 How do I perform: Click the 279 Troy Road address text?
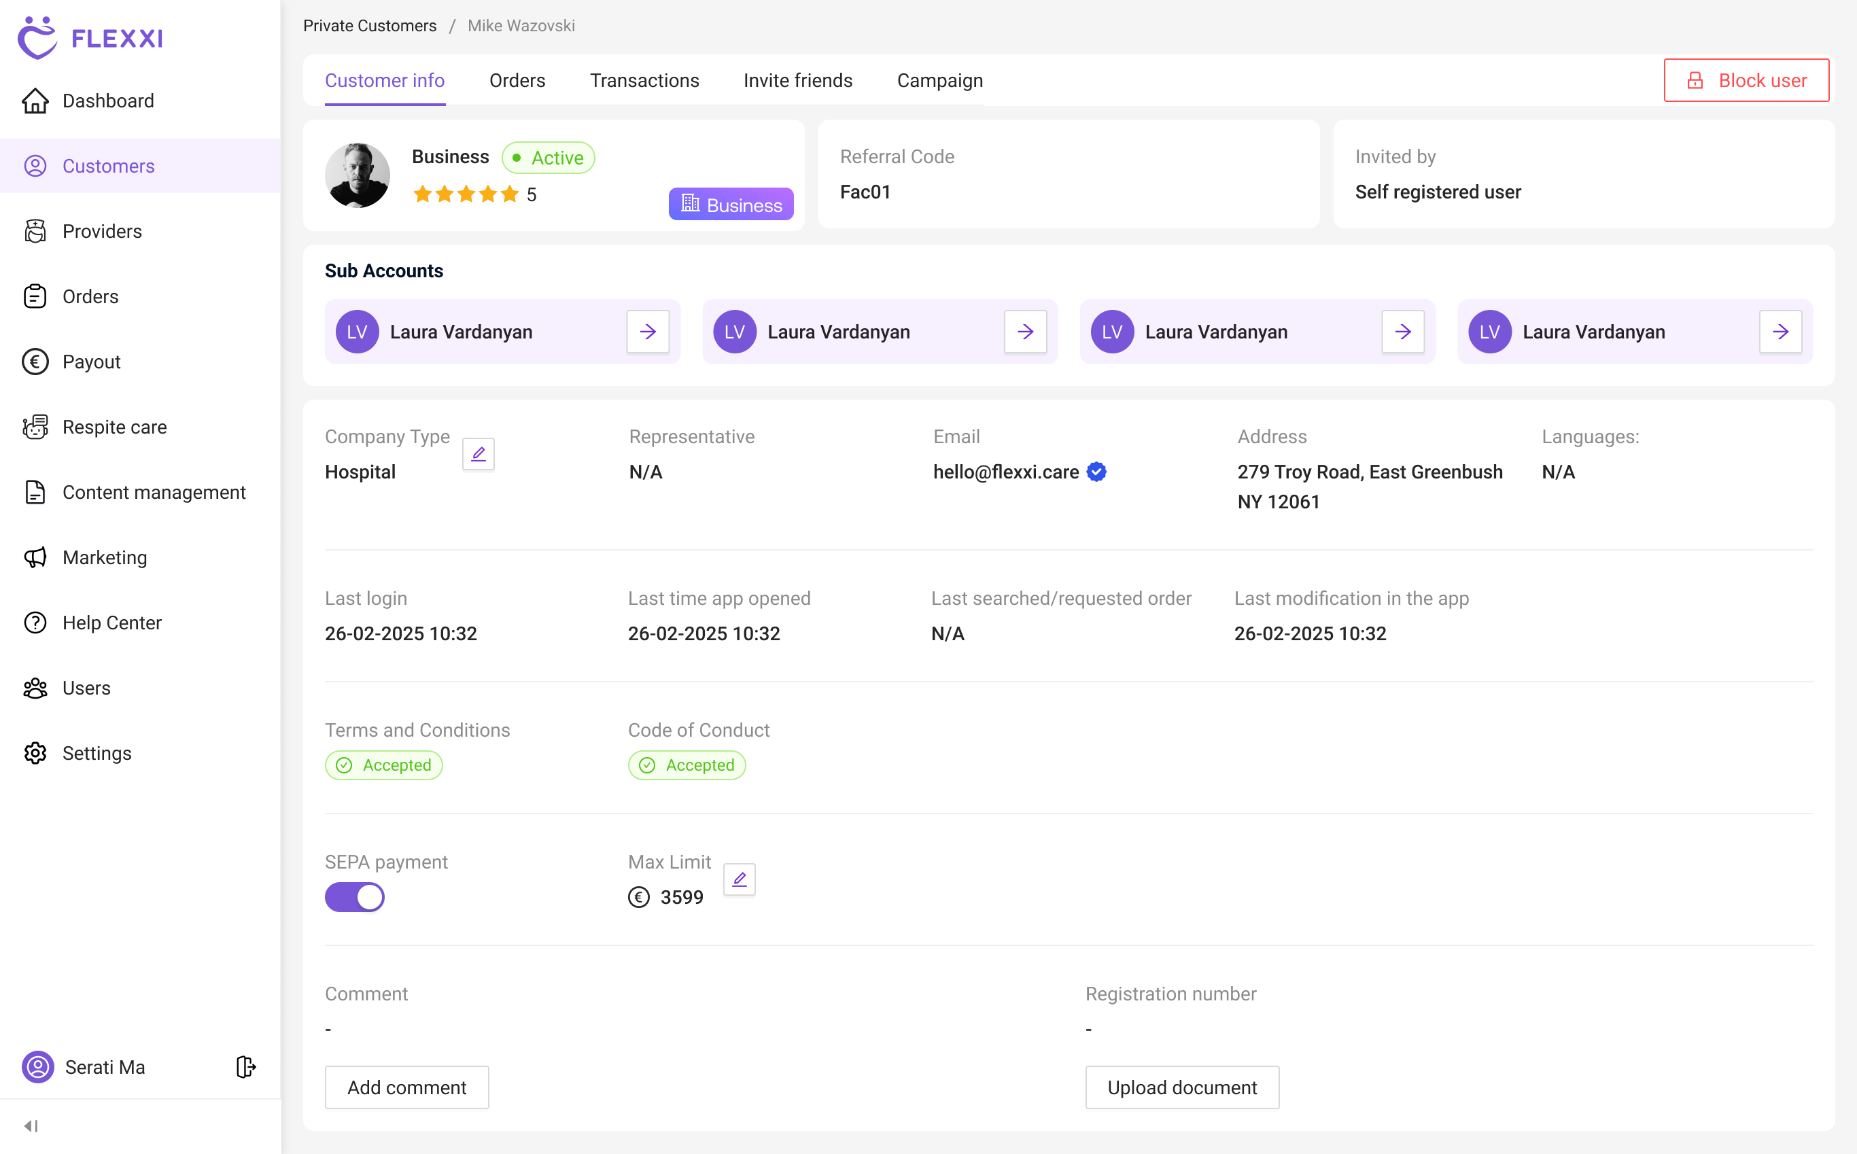point(1370,486)
